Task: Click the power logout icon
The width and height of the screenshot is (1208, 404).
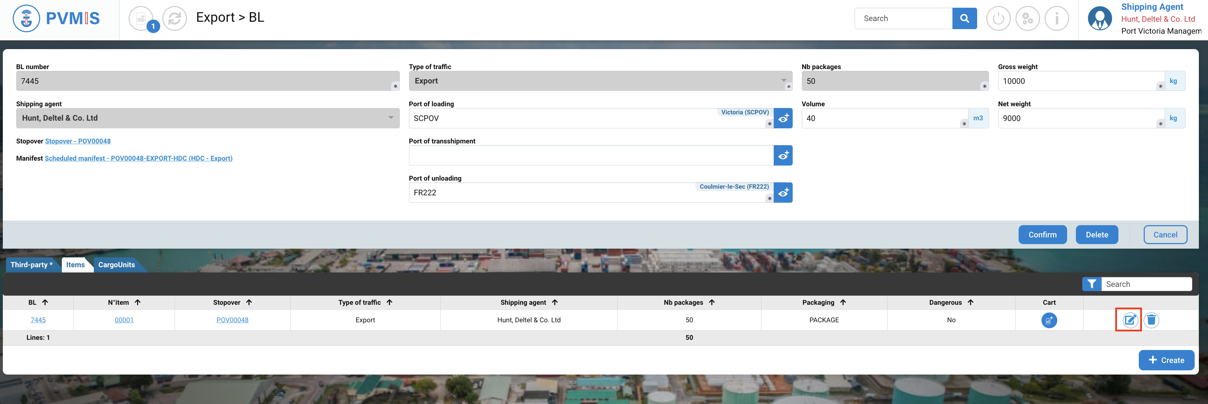Action: tap(998, 19)
